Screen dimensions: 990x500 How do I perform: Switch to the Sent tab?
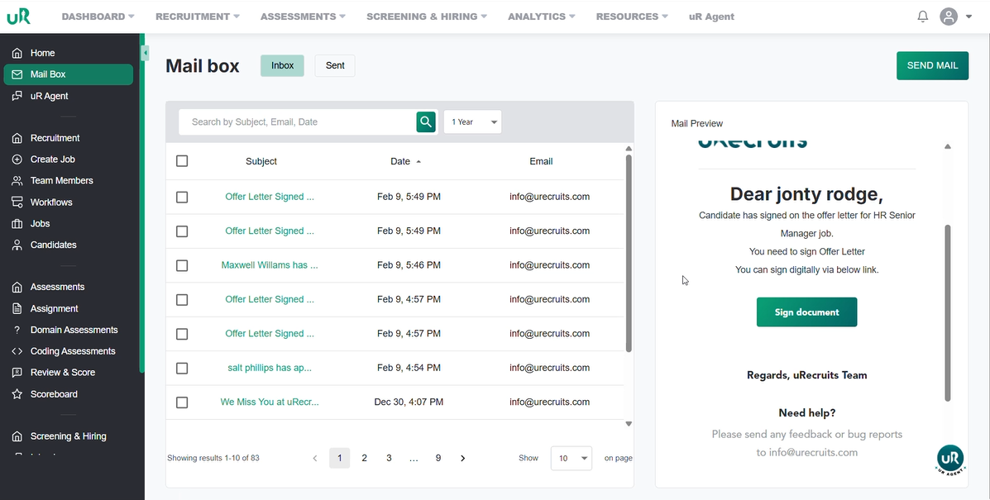point(335,66)
